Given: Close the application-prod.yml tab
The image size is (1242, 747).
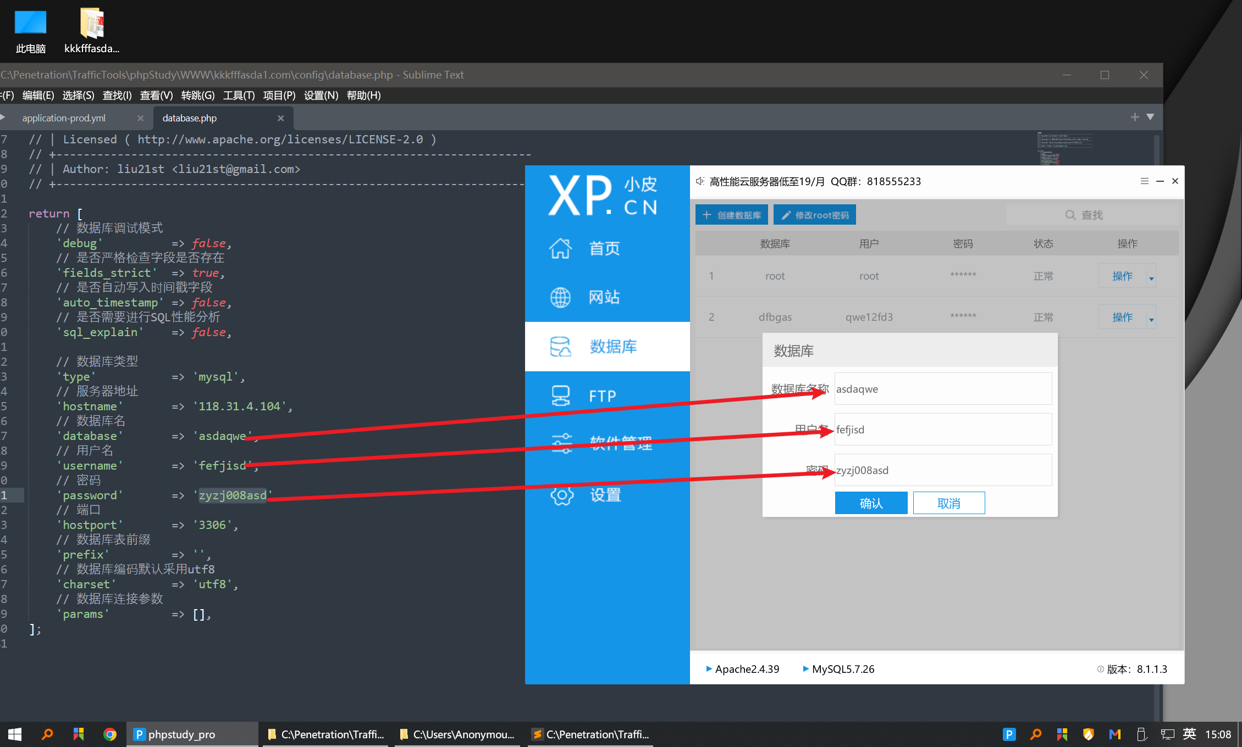Looking at the screenshot, I should point(140,118).
